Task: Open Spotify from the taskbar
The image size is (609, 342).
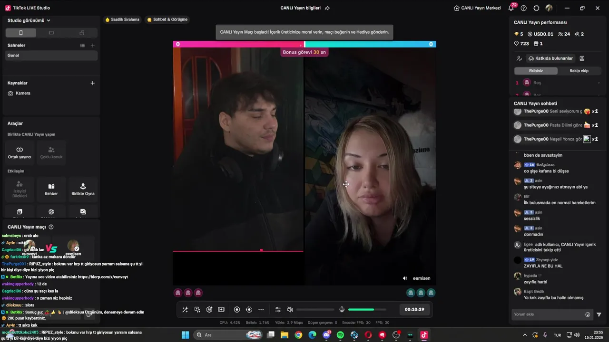Action: (x=340, y=335)
